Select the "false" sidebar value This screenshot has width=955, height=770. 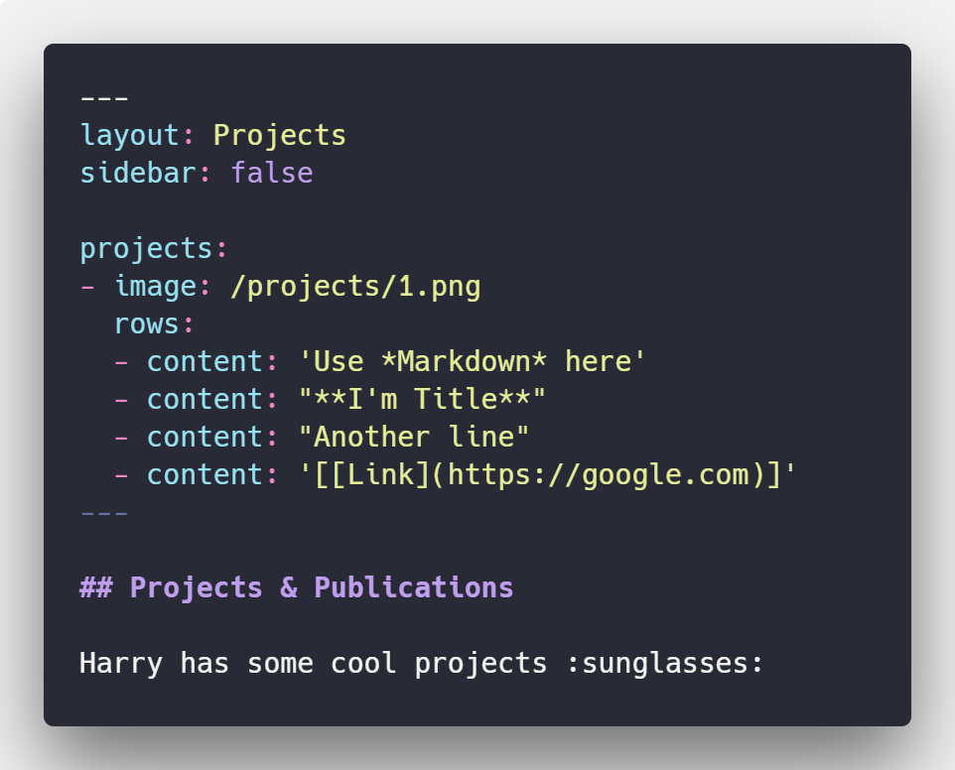coord(272,173)
